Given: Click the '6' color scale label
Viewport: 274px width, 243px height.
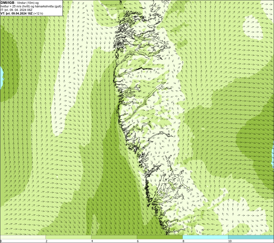Looking at the screenshot, I should pos(138,241).
